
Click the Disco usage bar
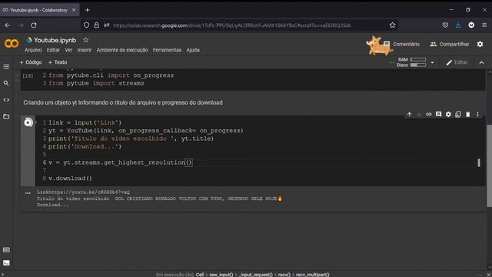[x=418, y=65]
